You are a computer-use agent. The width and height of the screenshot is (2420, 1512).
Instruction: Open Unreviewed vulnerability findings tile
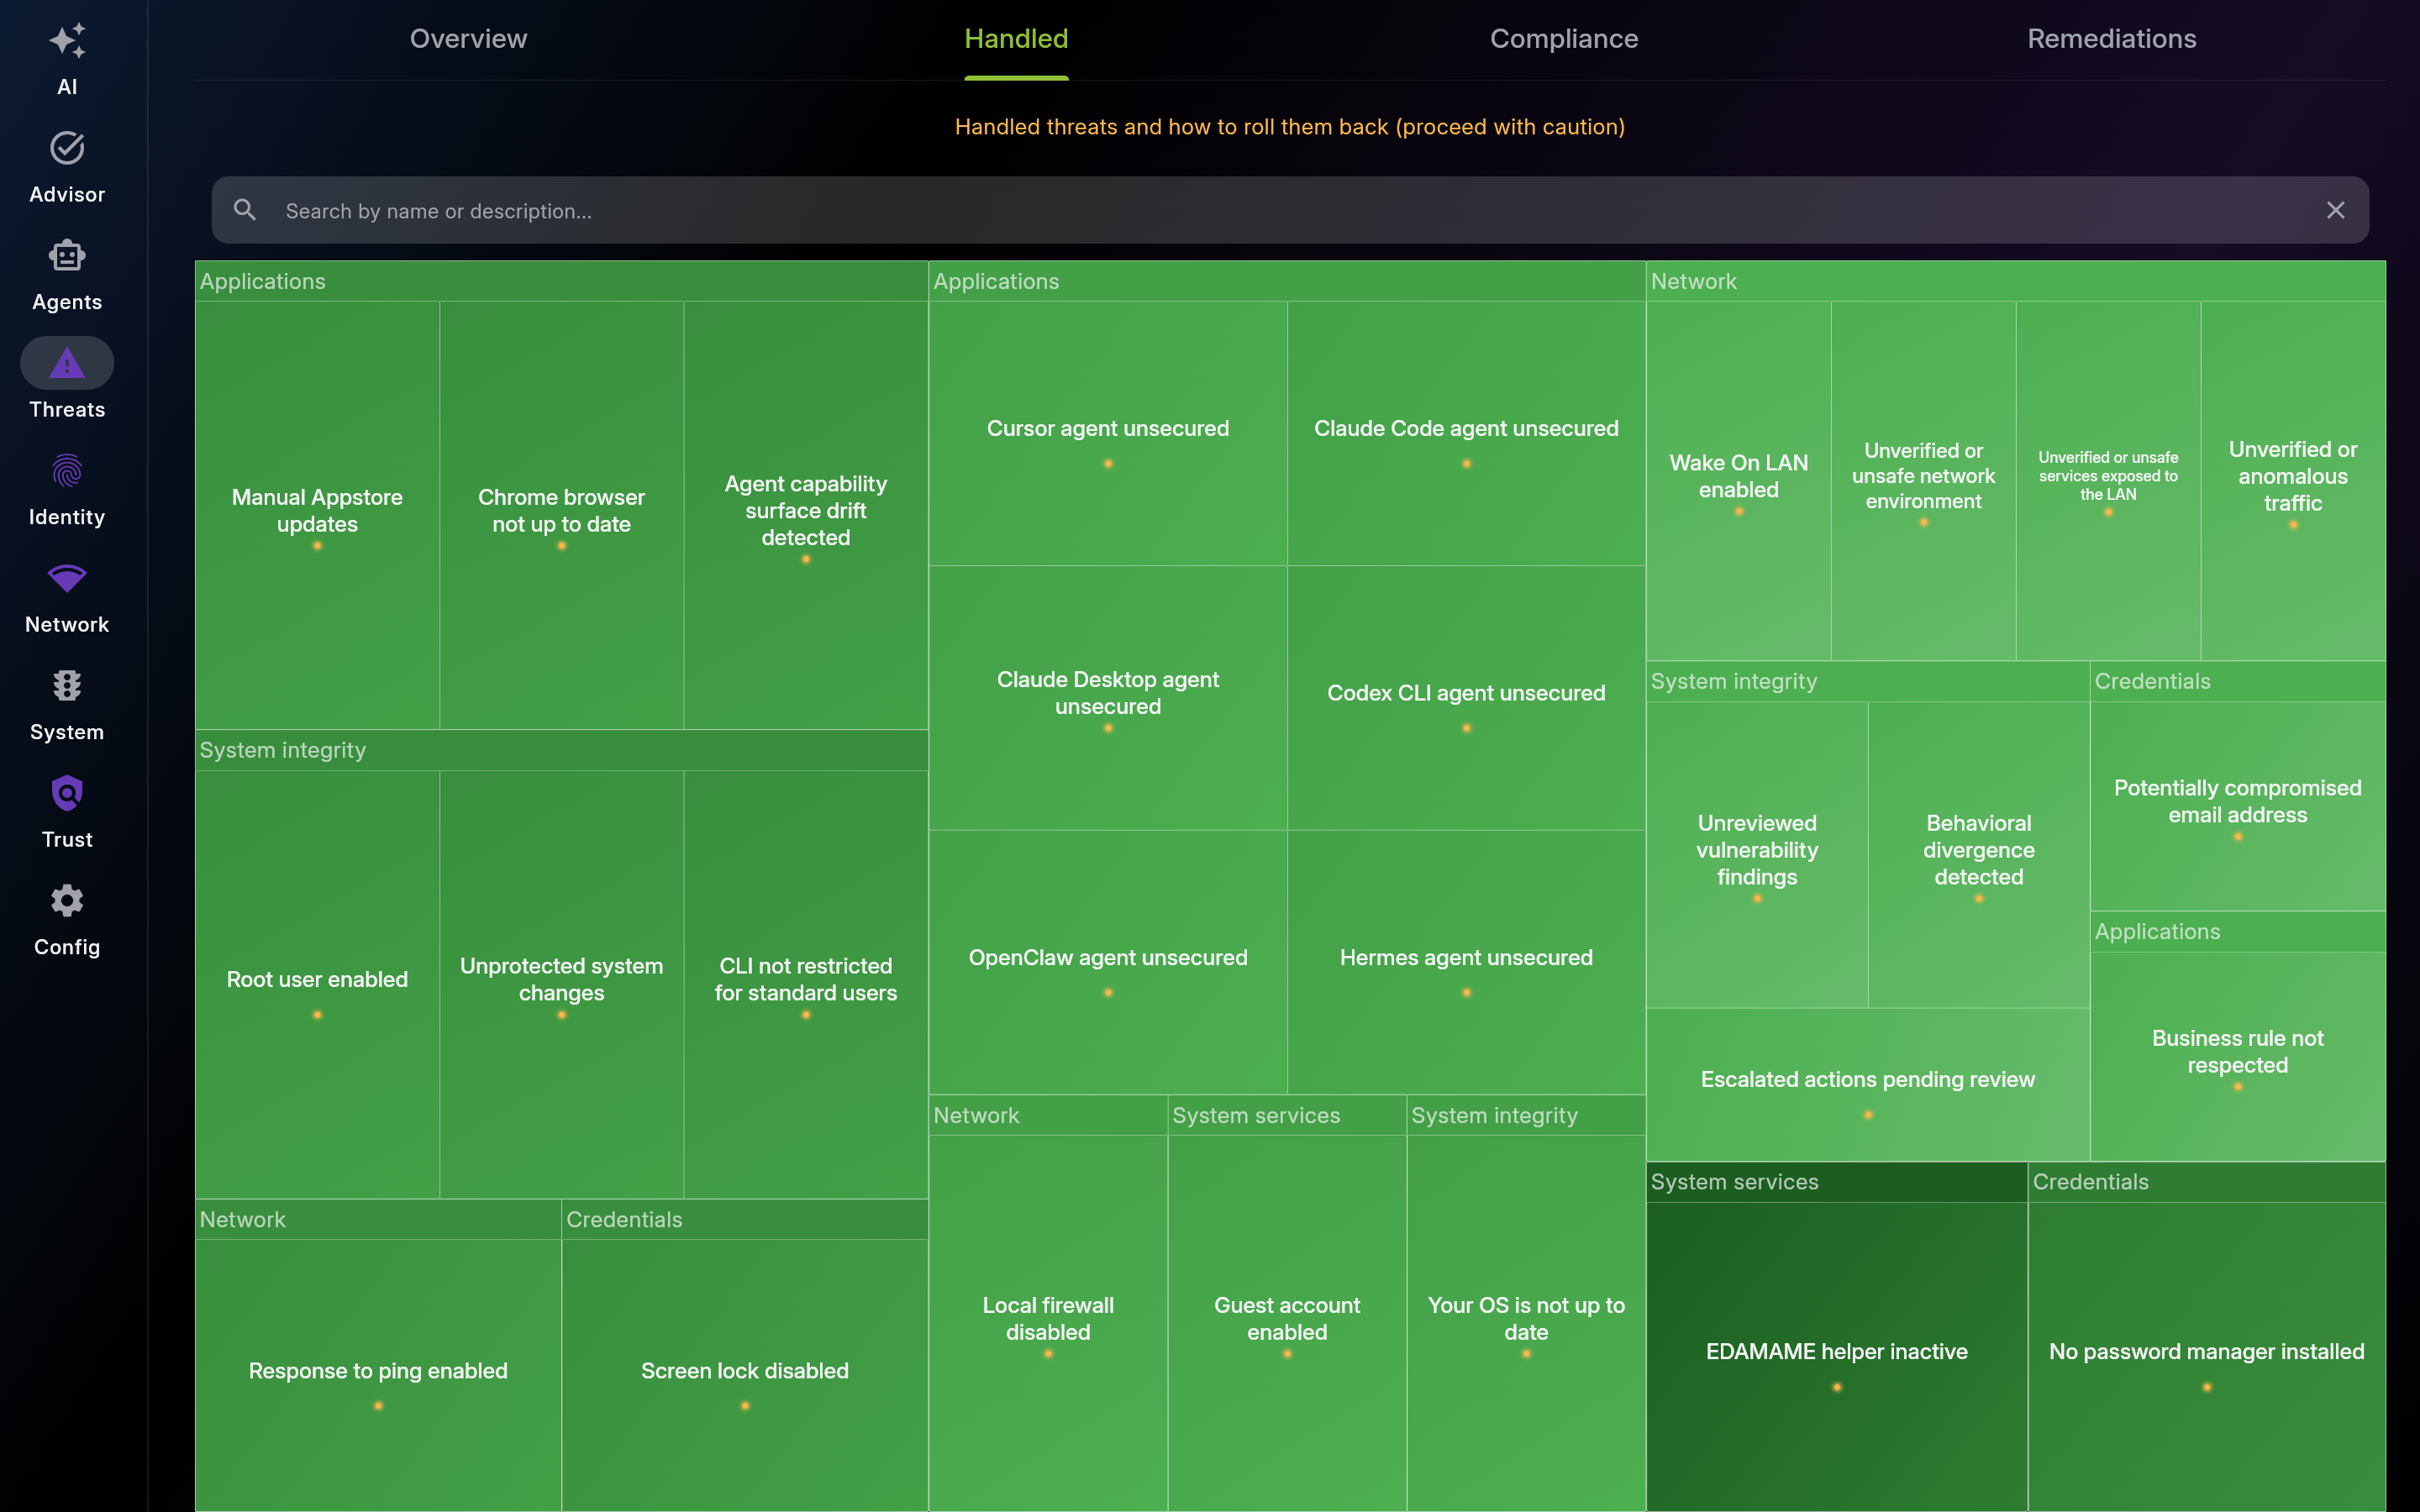point(1757,854)
